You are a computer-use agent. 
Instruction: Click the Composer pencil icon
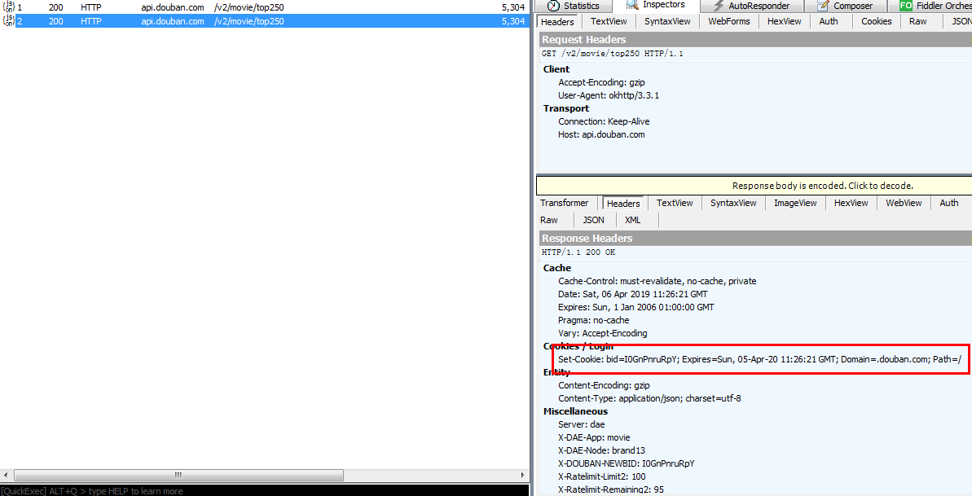tap(823, 6)
